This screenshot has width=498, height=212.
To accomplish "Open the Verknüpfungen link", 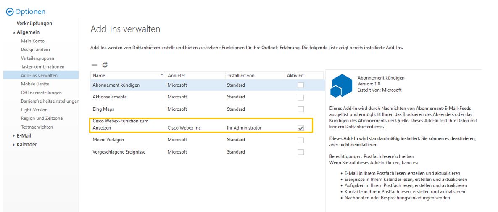I will click(x=34, y=24).
